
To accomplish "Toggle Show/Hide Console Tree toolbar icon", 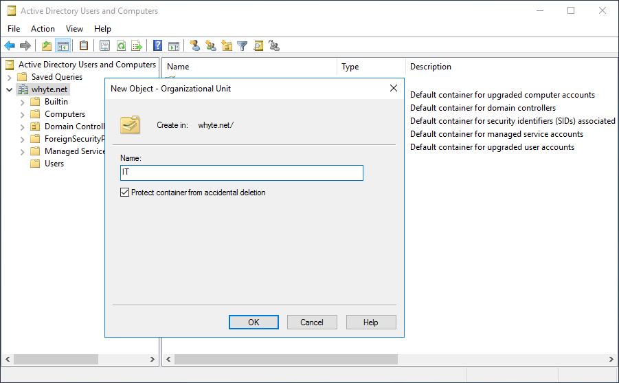I will [x=63, y=46].
